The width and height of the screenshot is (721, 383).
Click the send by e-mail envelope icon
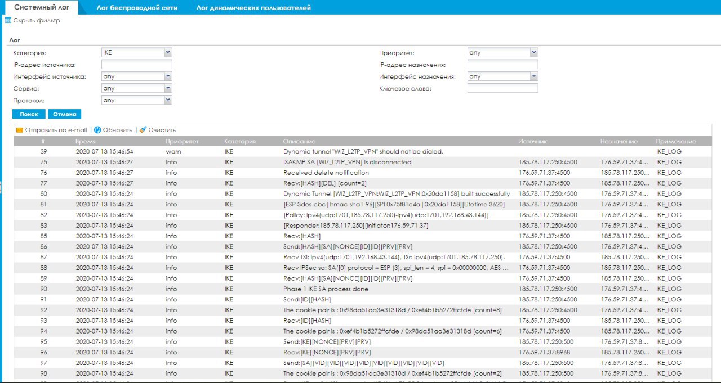click(20, 130)
